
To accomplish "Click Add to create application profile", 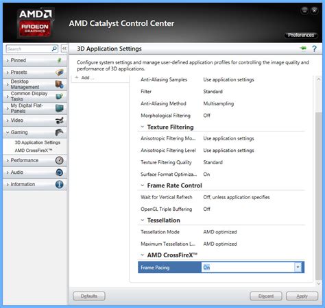I will coord(85,77).
